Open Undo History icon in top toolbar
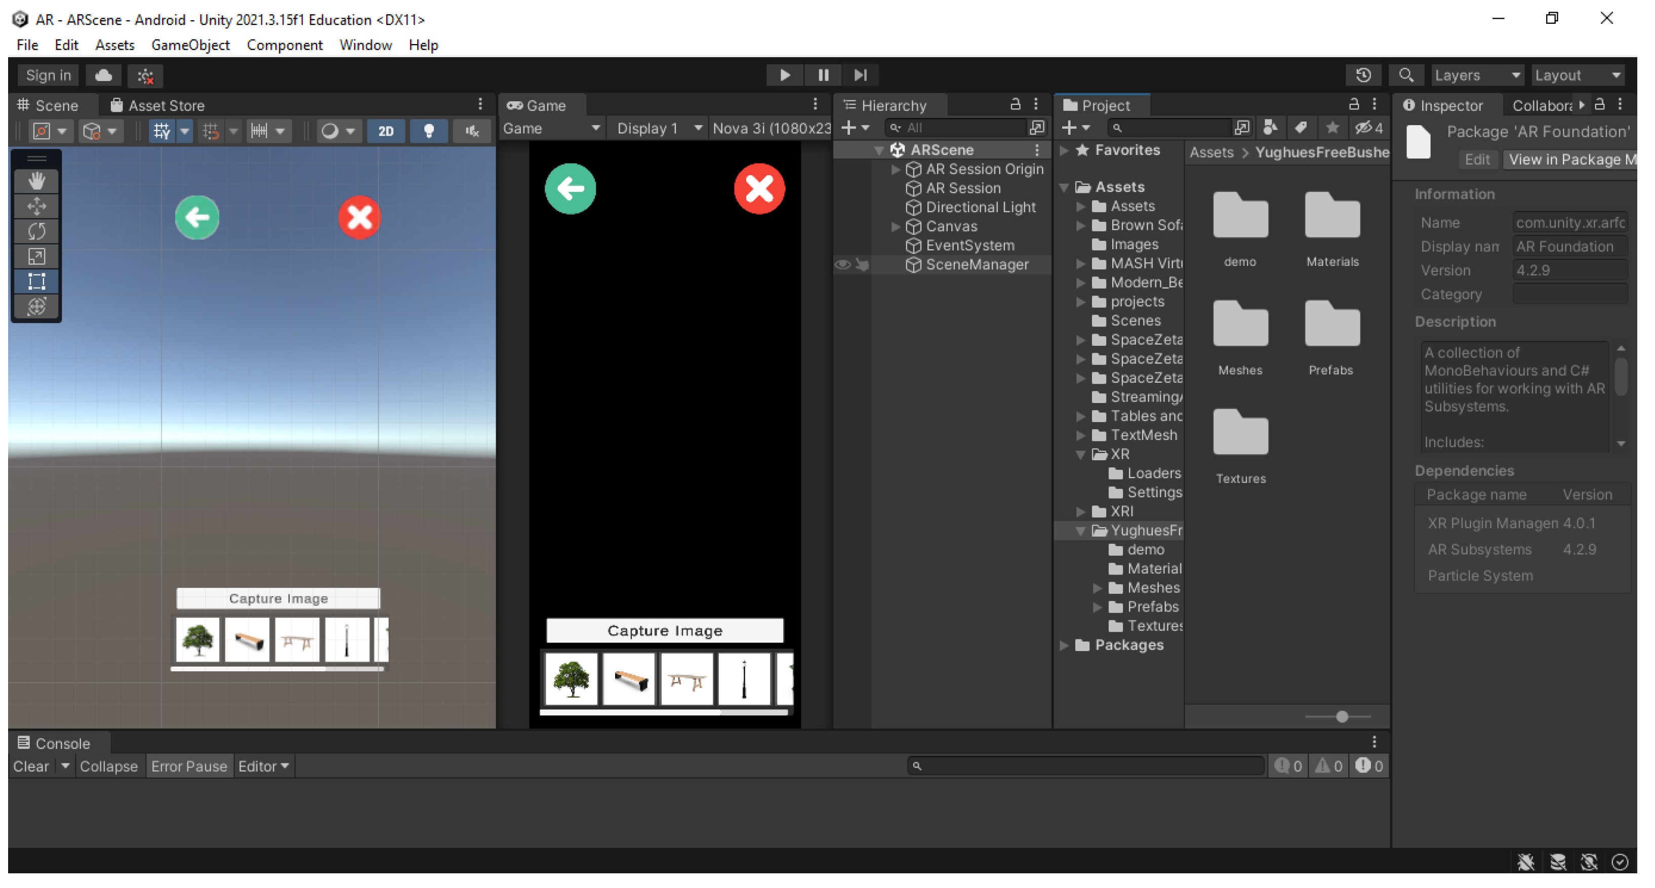 (x=1363, y=75)
